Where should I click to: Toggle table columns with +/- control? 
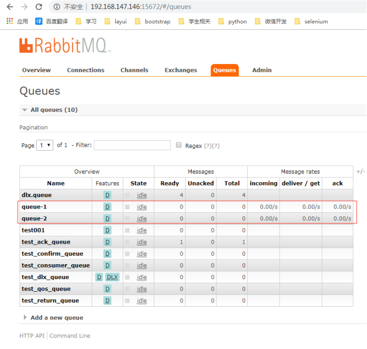(x=361, y=172)
